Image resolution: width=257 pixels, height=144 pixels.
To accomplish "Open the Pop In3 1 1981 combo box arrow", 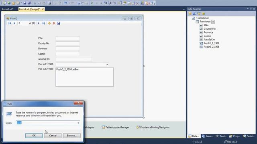I will pos(107,64).
